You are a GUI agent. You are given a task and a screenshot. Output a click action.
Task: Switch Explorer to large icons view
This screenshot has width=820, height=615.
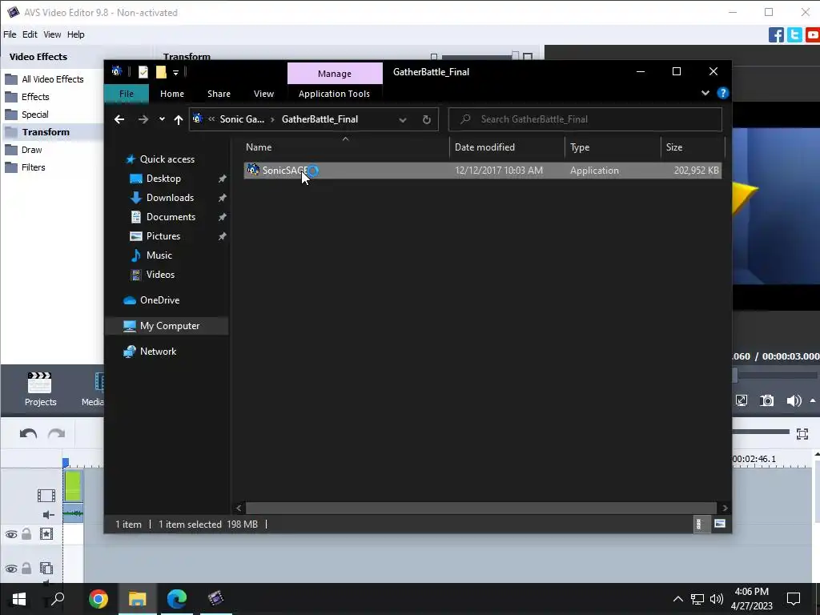coord(720,524)
